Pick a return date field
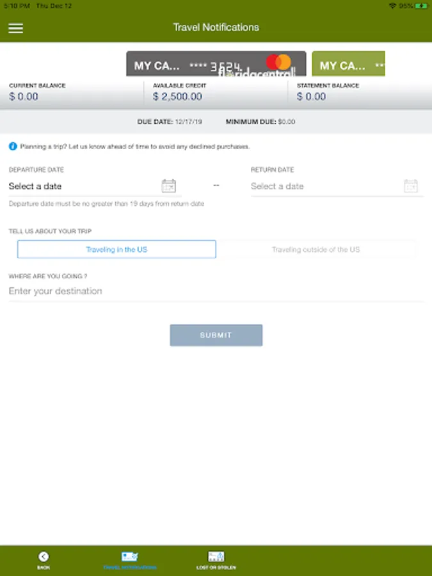Viewport: 432px width, 576px height. click(x=337, y=186)
